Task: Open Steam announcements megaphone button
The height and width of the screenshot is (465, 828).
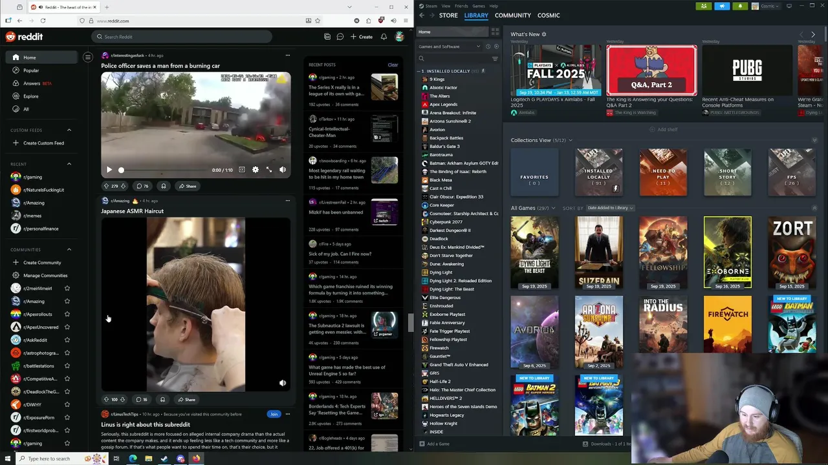Action: pos(722,6)
